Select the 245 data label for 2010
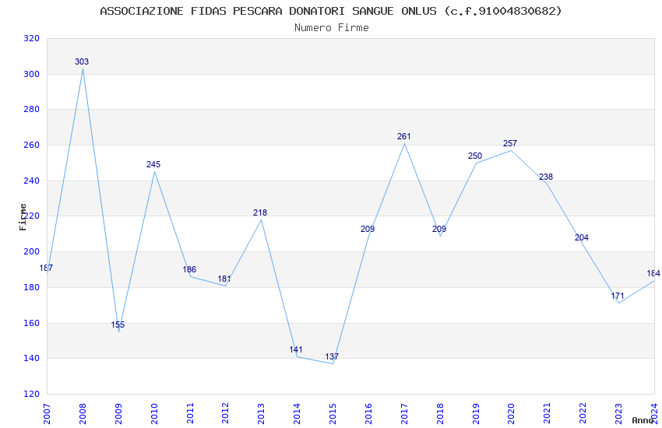This screenshot has height=428, width=662. pyautogui.click(x=153, y=164)
